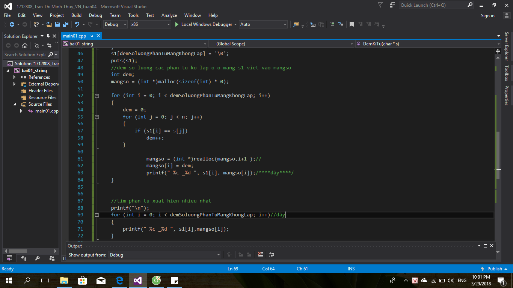
Task: Click Publish in the status bar
Action: 495,268
